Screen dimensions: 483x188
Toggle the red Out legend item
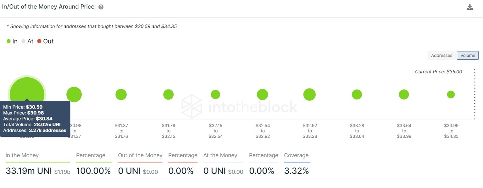coord(45,41)
